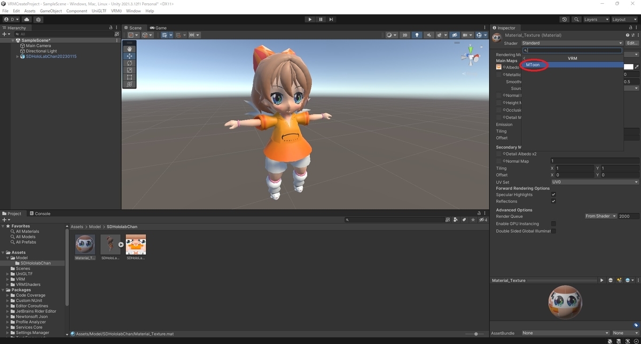Image resolution: width=641 pixels, height=344 pixels.
Task: Open Render Queue From Shader dropdown
Action: (601, 216)
